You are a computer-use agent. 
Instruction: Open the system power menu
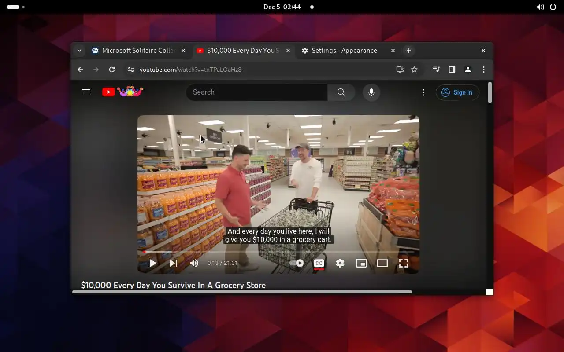553,7
